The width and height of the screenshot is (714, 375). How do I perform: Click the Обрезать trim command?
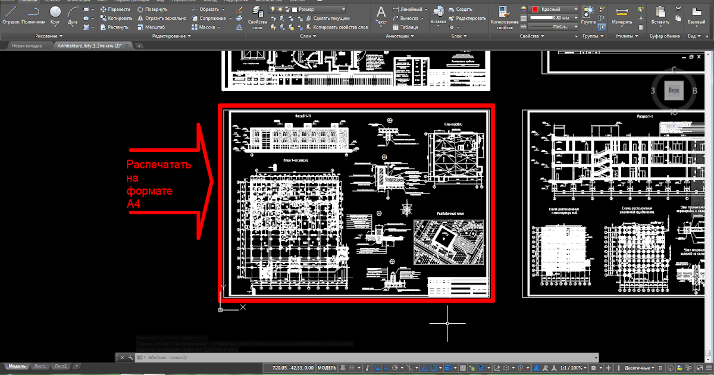pos(204,10)
